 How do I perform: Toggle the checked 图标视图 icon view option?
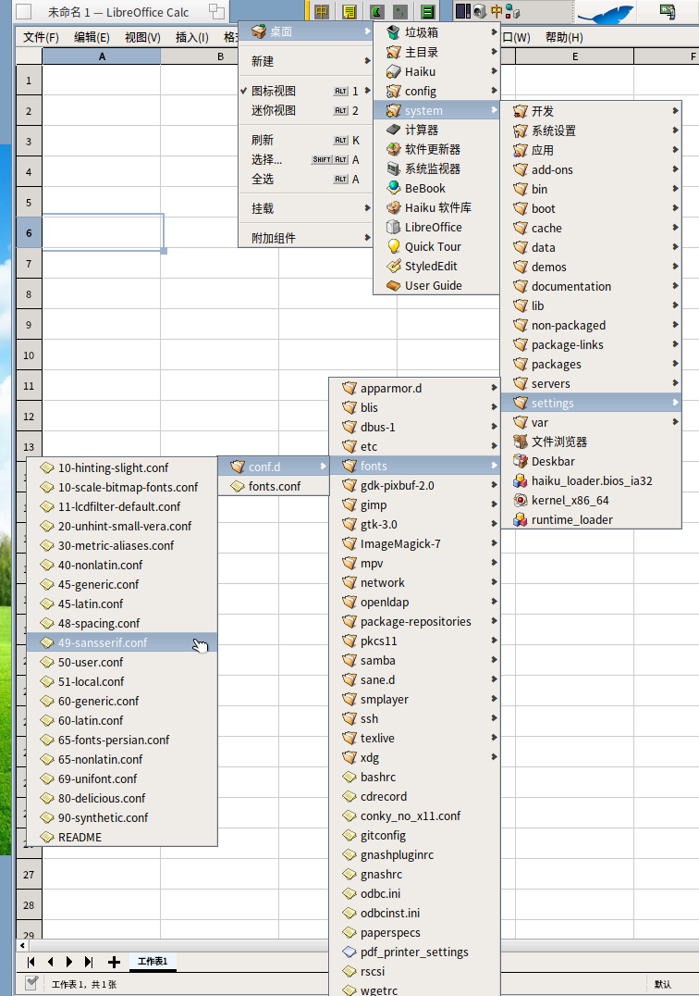click(x=305, y=91)
